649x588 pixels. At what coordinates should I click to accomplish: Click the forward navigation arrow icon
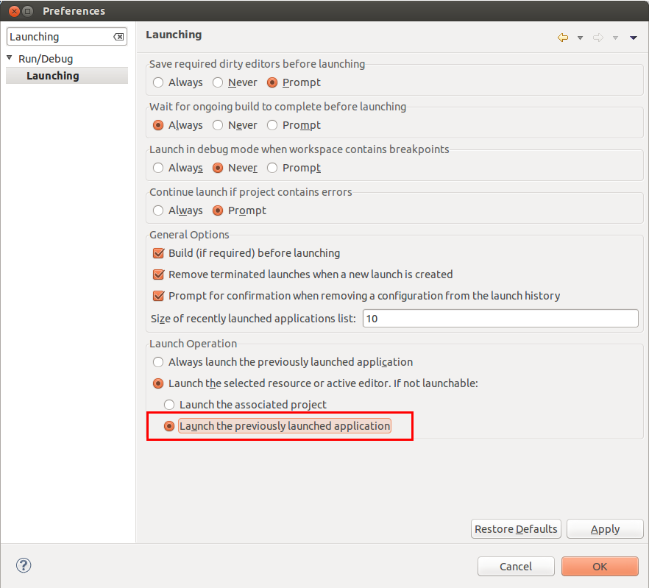[x=598, y=38]
